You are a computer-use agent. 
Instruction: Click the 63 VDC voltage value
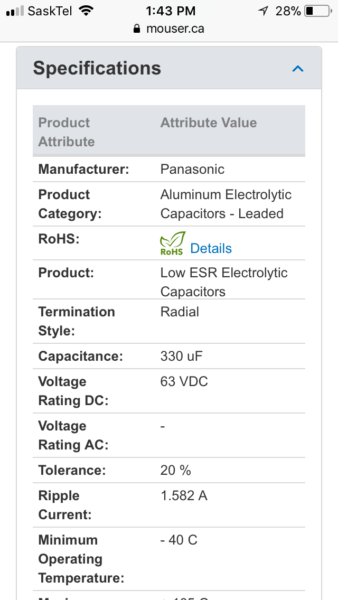pos(184,381)
